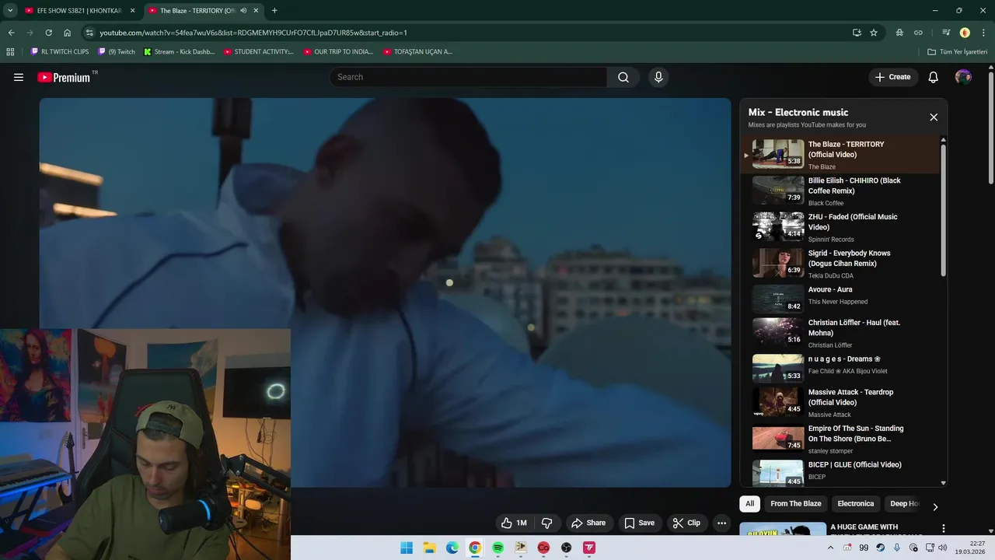Image resolution: width=995 pixels, height=560 pixels.
Task: Select The Blaze - TERRITORY playlist entry
Action: 840,154
